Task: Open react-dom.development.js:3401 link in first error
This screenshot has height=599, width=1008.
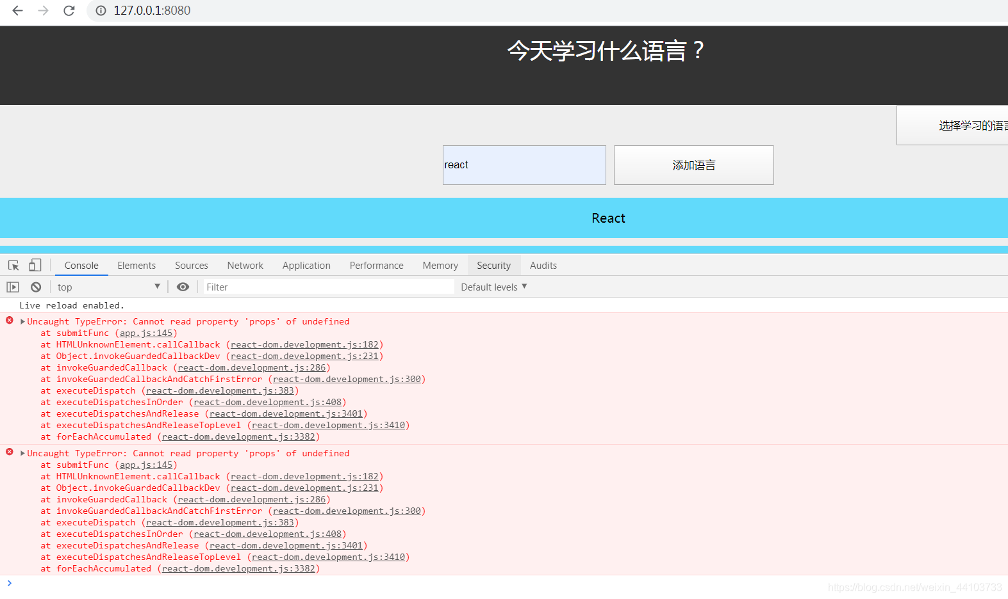Action: (286, 413)
